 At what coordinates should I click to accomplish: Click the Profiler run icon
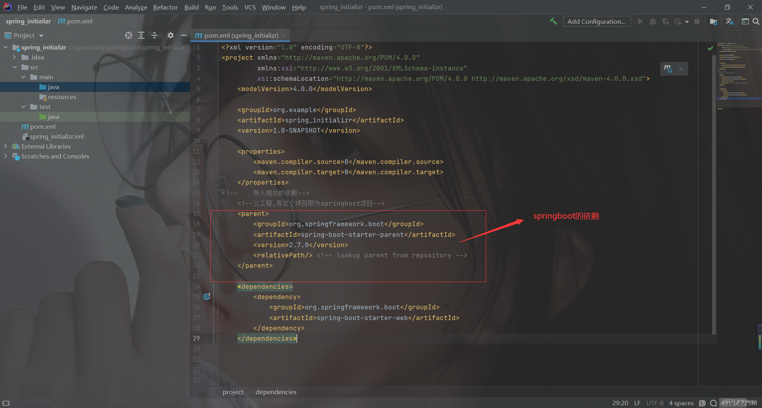point(678,21)
